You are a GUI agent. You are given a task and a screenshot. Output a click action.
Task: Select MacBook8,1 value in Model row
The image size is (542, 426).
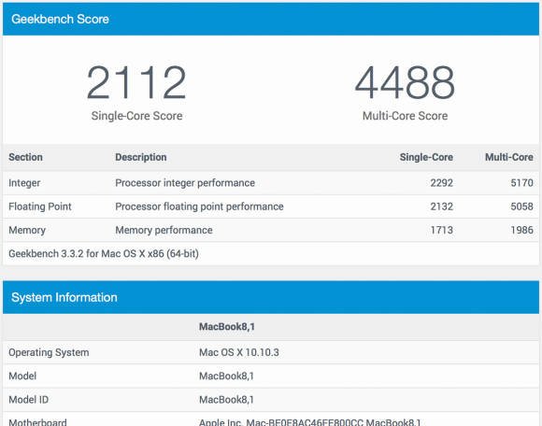[x=226, y=376]
